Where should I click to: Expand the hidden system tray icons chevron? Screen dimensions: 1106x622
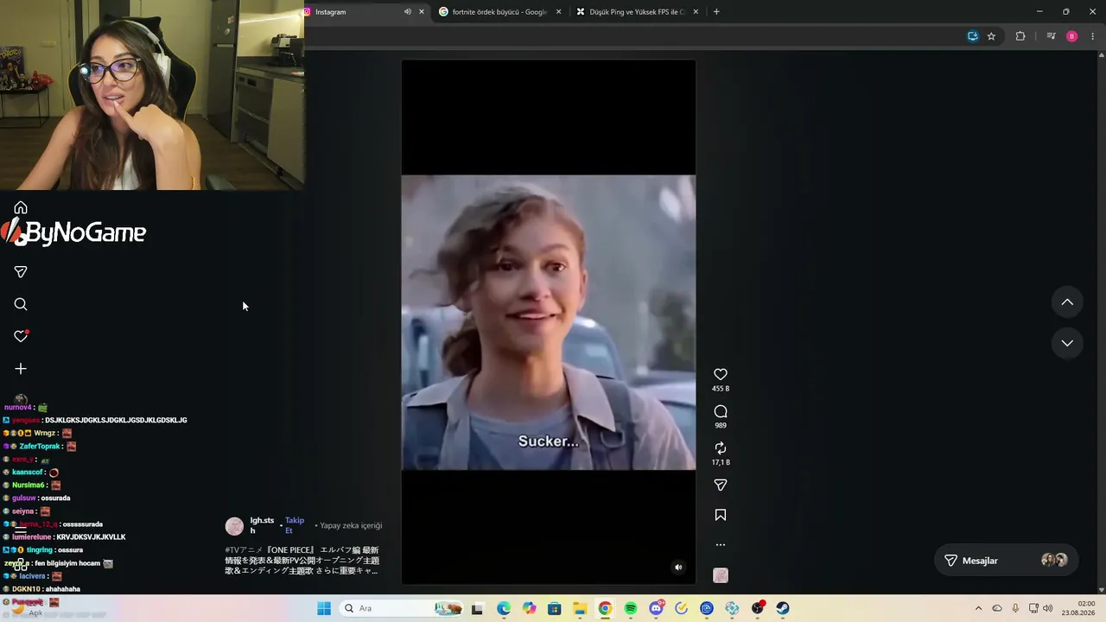coord(978,608)
